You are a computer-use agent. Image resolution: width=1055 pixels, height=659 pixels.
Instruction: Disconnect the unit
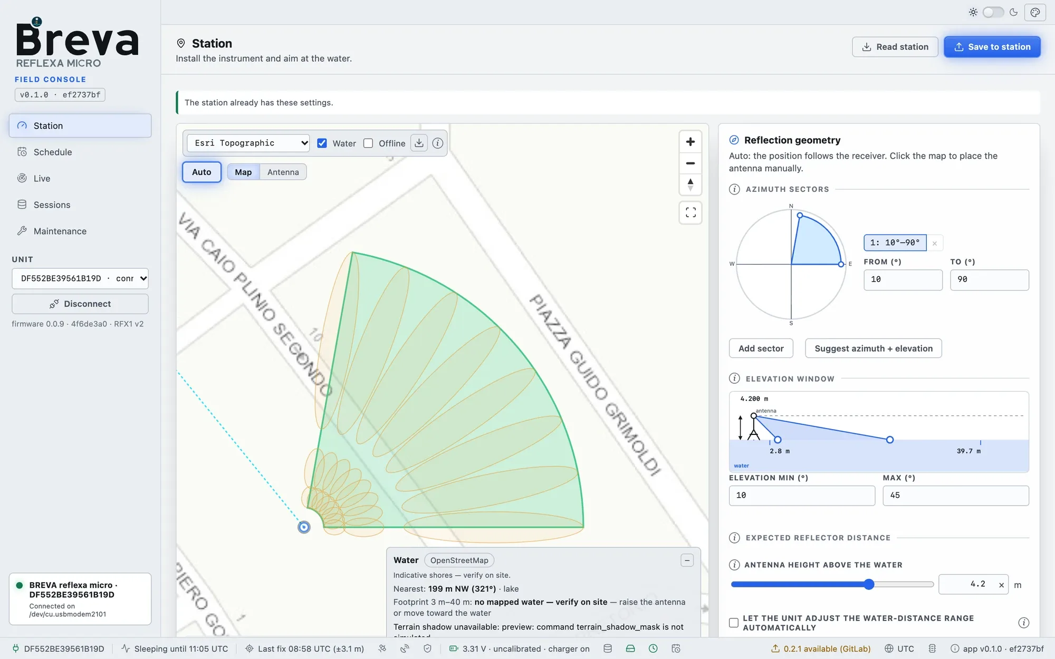[x=80, y=304]
